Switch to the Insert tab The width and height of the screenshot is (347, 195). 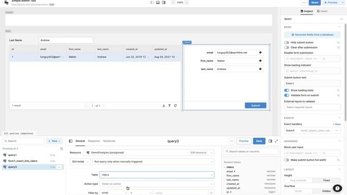pos(322,11)
